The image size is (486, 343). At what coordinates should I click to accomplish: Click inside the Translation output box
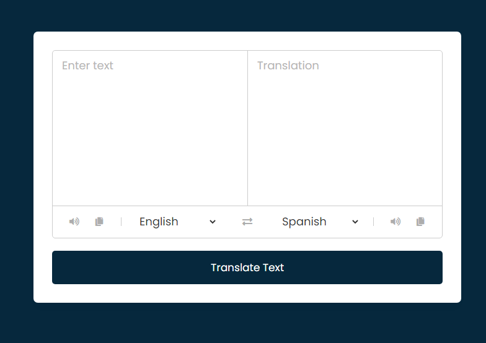[345, 128]
